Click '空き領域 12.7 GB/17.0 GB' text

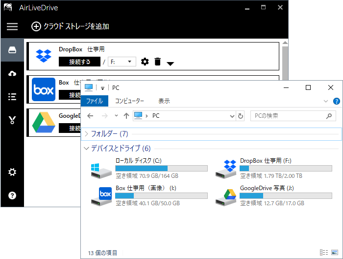click(x=272, y=203)
